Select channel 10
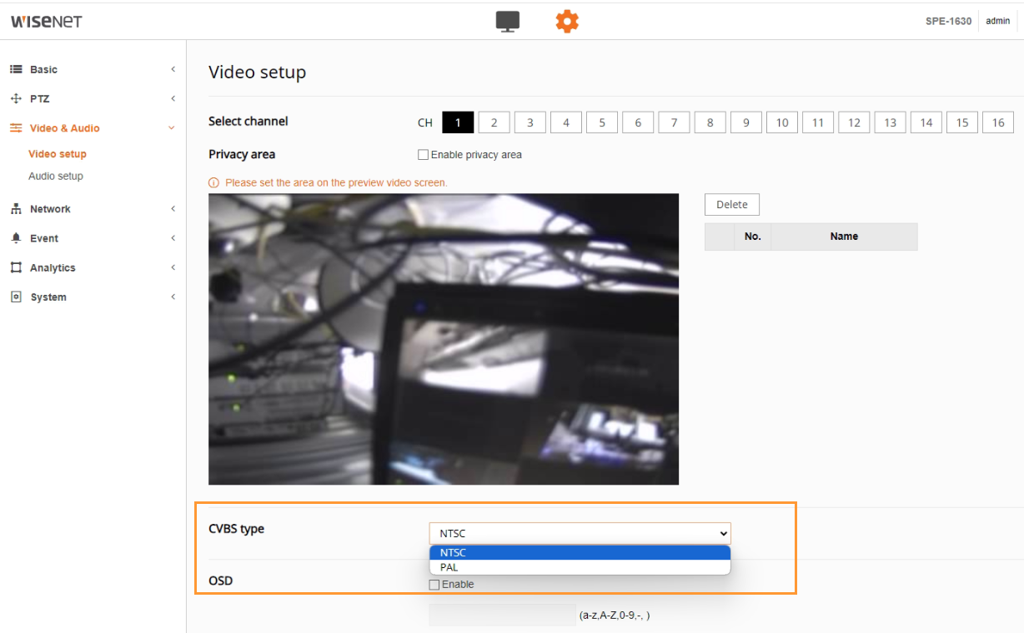Viewport: 1024px width, 633px height. point(782,122)
